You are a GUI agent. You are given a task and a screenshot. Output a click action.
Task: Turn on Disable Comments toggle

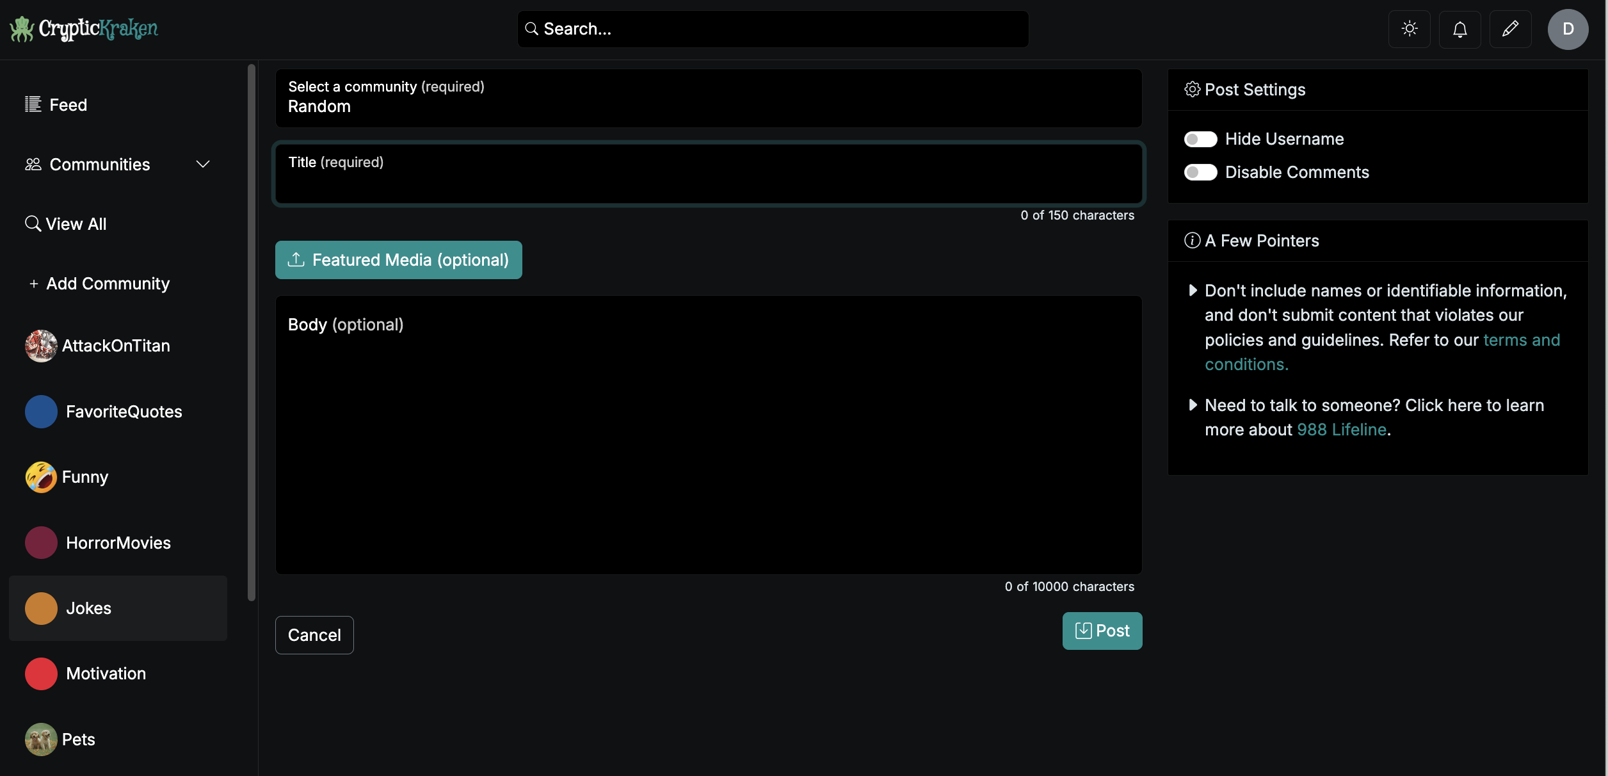pos(1200,172)
